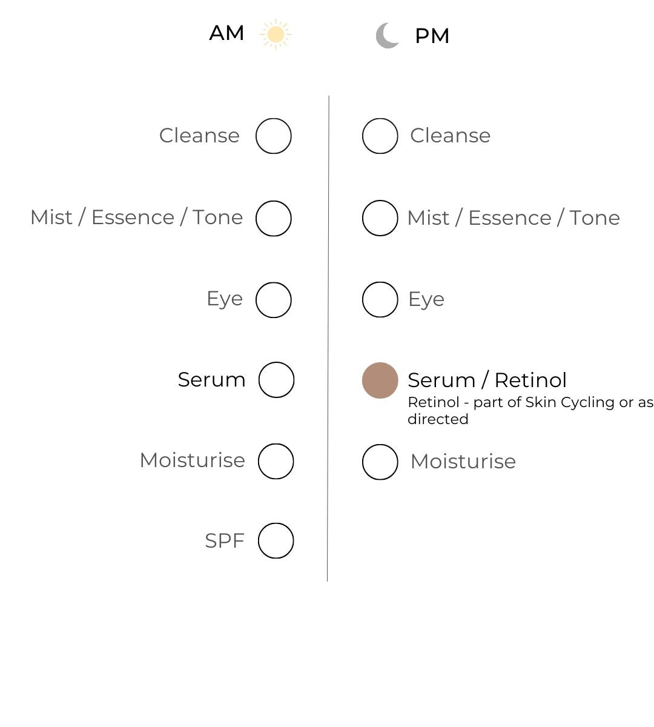Click the AM heading label

[x=226, y=33]
